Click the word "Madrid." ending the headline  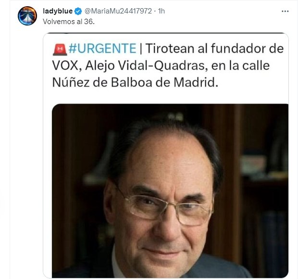[196, 82]
